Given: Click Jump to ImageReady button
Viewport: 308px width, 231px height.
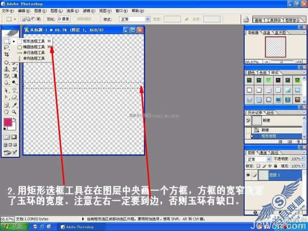Looking at the screenshot, I should pyautogui.click(x=10, y=152).
